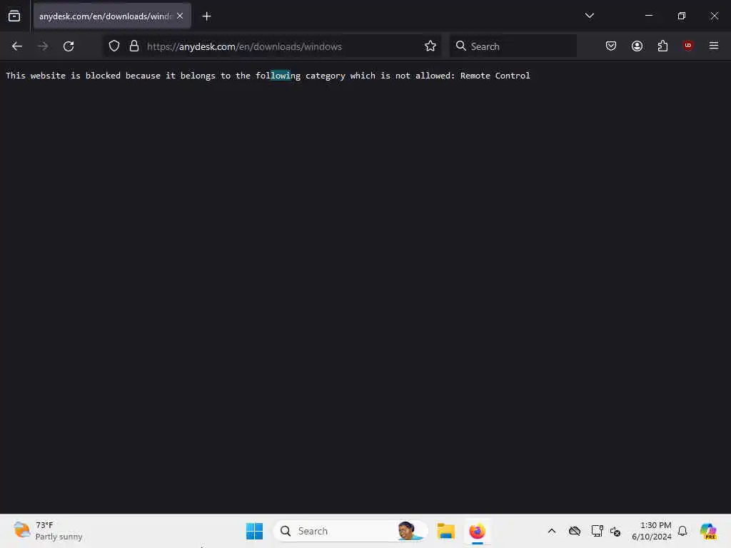Bookmark this page with star icon
The image size is (731, 548).
(x=430, y=46)
